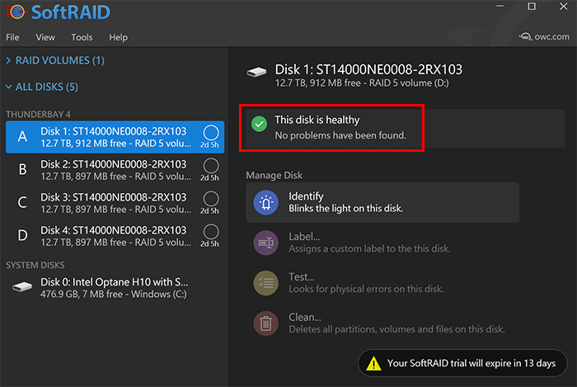Click the trial expiration notice button
This screenshot has height=387, width=577.
462,363
